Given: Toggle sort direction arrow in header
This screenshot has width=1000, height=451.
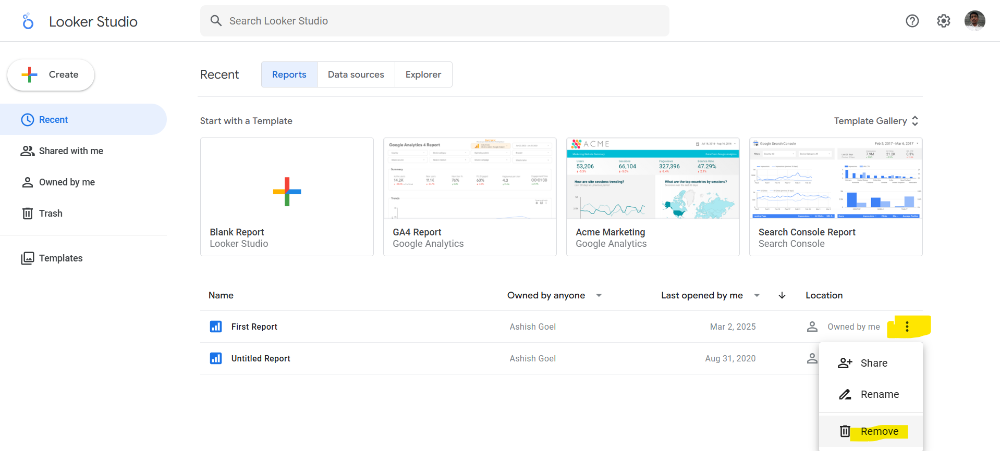Looking at the screenshot, I should pos(782,295).
